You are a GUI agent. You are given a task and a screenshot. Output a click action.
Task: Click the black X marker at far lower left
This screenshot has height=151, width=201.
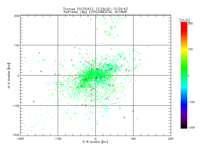coord(34,101)
